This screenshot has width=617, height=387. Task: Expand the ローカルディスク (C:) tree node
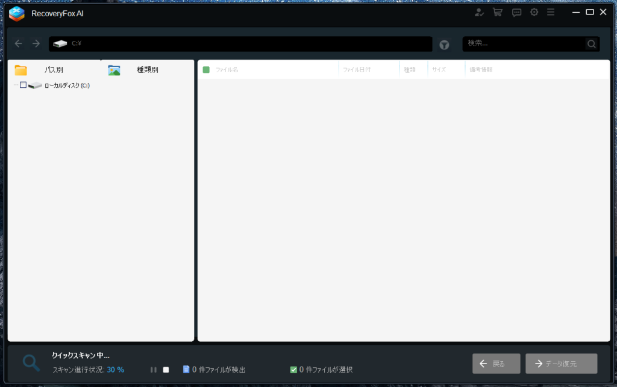click(x=16, y=85)
